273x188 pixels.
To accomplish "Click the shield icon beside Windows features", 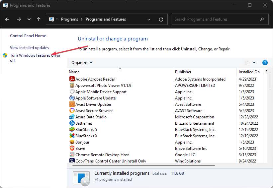I will [x=5, y=55].
